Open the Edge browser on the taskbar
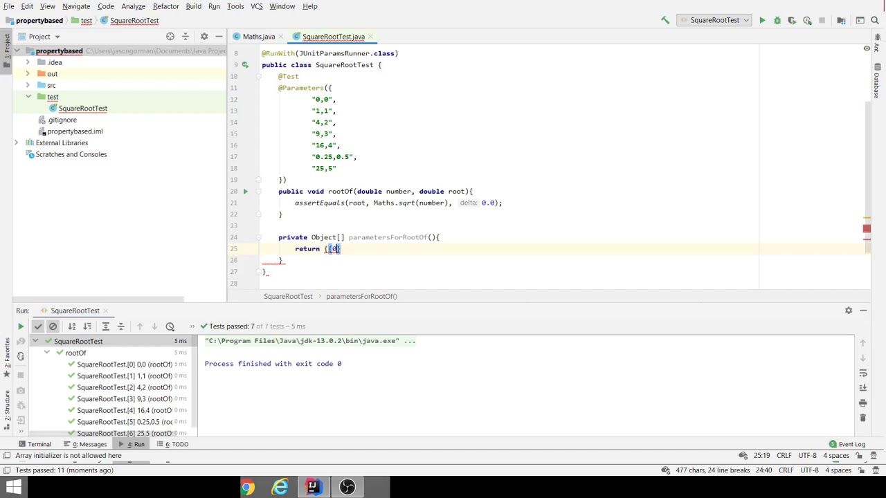This screenshot has width=886, height=498. pyautogui.click(x=280, y=488)
